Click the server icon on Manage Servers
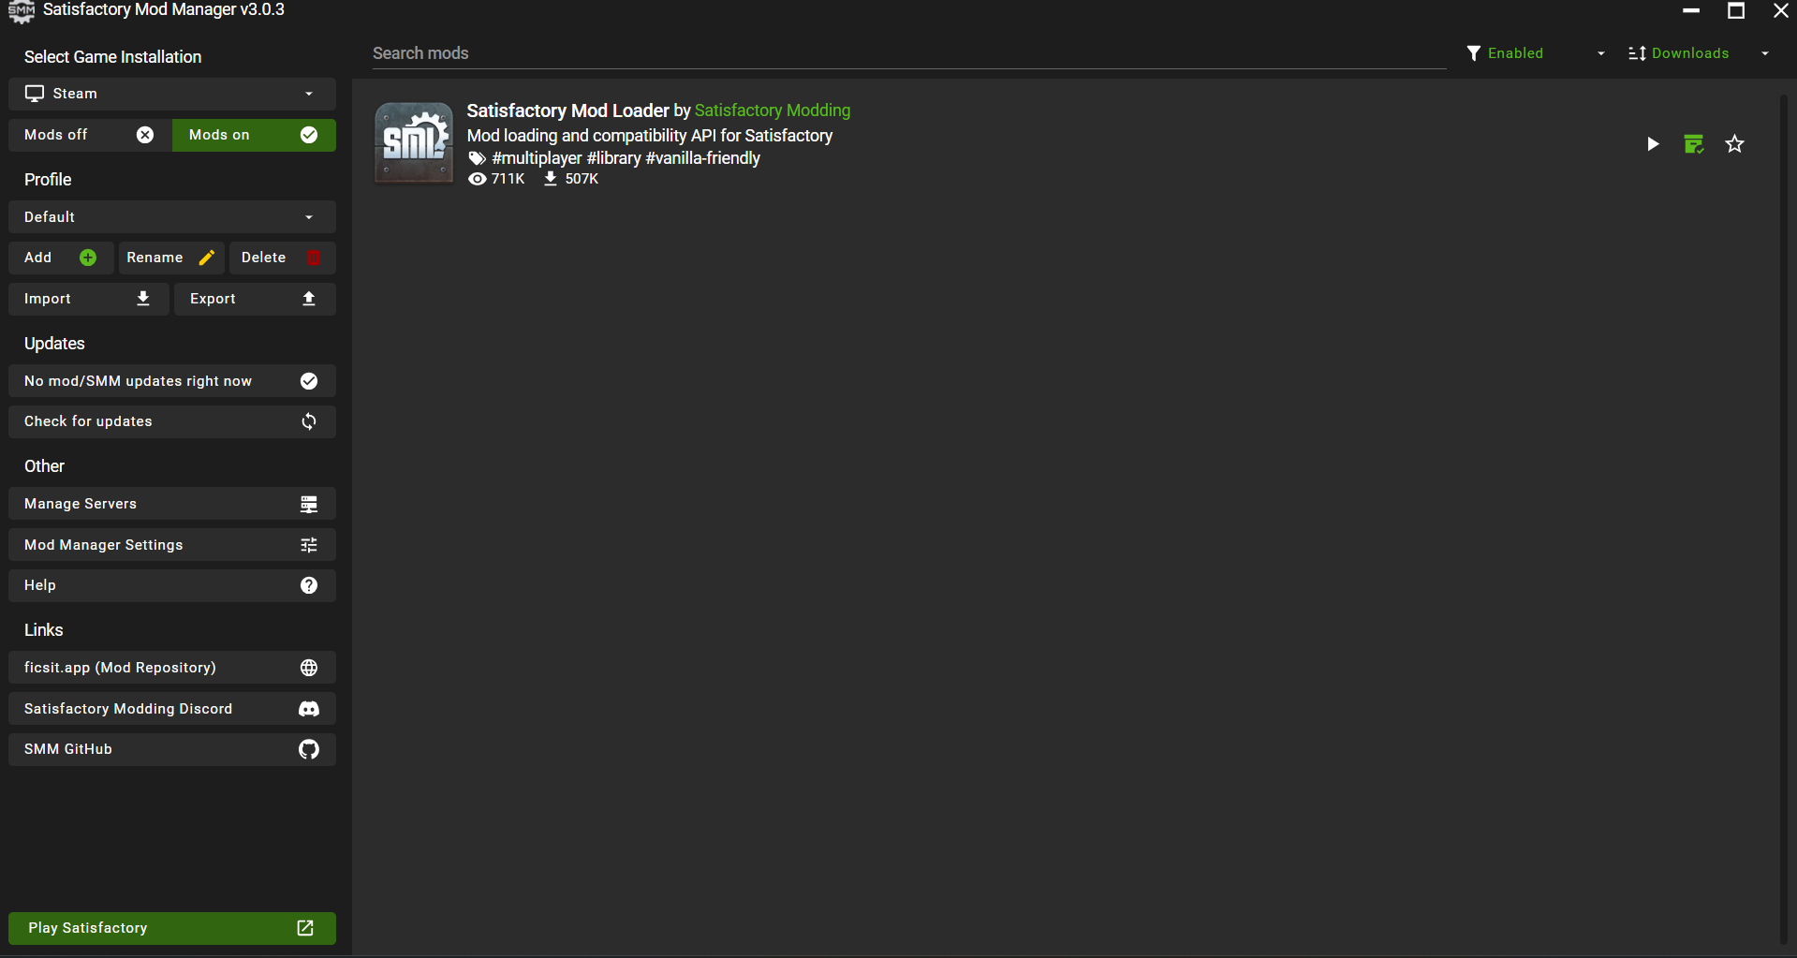The image size is (1797, 958). (309, 504)
